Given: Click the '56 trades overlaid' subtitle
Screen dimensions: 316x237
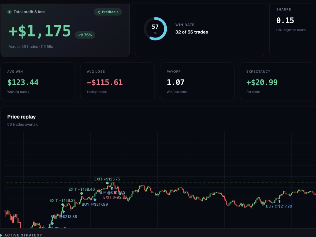Looking at the screenshot, I should point(23,125).
